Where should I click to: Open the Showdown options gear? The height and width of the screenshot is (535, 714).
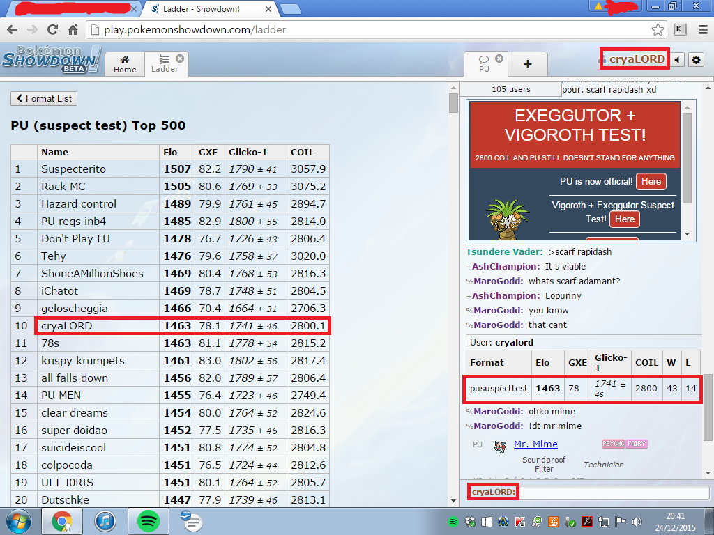tap(696, 61)
